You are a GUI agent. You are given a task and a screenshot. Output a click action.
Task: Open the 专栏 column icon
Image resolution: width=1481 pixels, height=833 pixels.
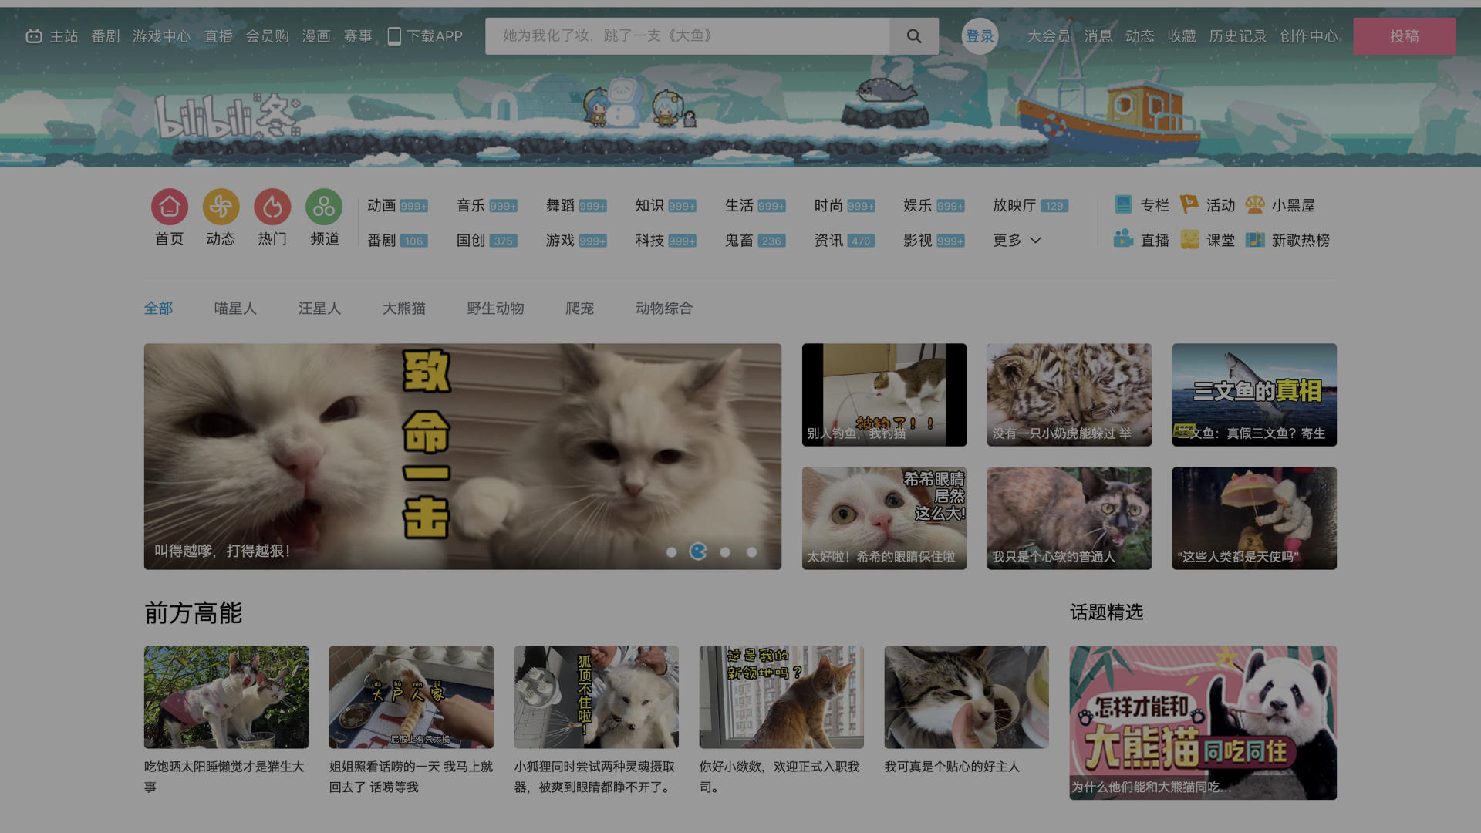point(1123,204)
